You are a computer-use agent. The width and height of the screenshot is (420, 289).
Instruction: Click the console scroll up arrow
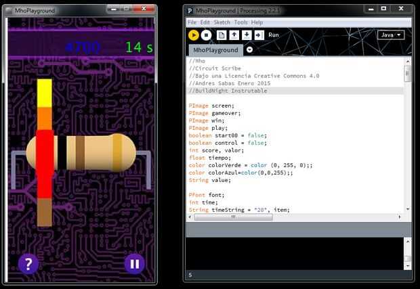pyautogui.click(x=408, y=242)
